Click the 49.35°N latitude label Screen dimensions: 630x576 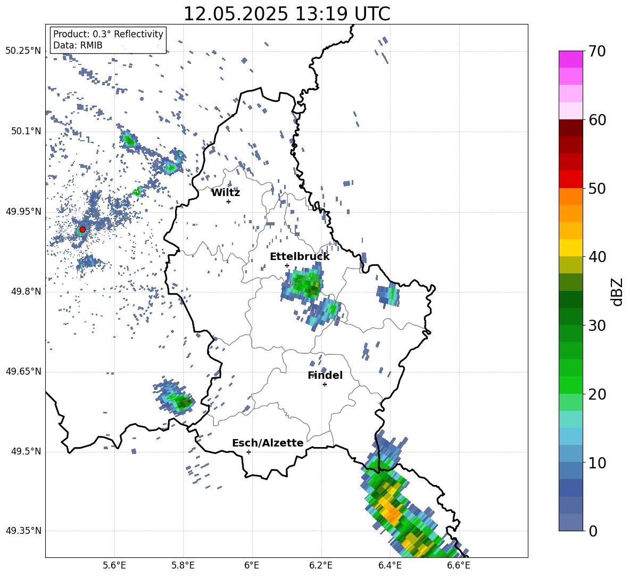[x=23, y=531]
